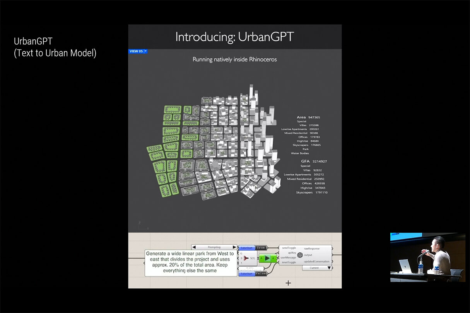Click the OpenAI logo on the GPT component
This screenshot has height=313, width=470.
tap(300, 255)
